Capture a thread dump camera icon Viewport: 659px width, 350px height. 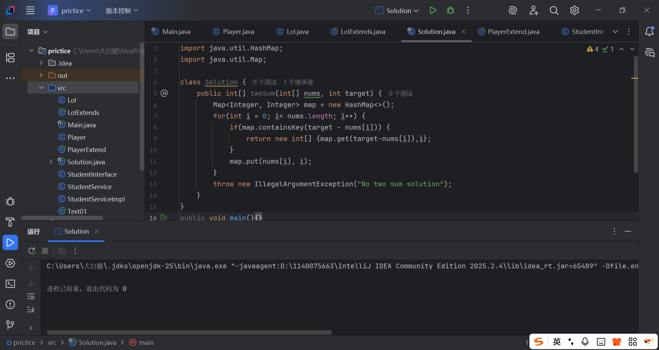point(62,251)
